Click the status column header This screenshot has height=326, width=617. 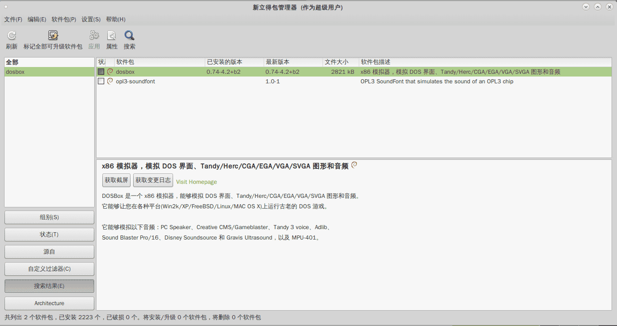pyautogui.click(x=101, y=62)
